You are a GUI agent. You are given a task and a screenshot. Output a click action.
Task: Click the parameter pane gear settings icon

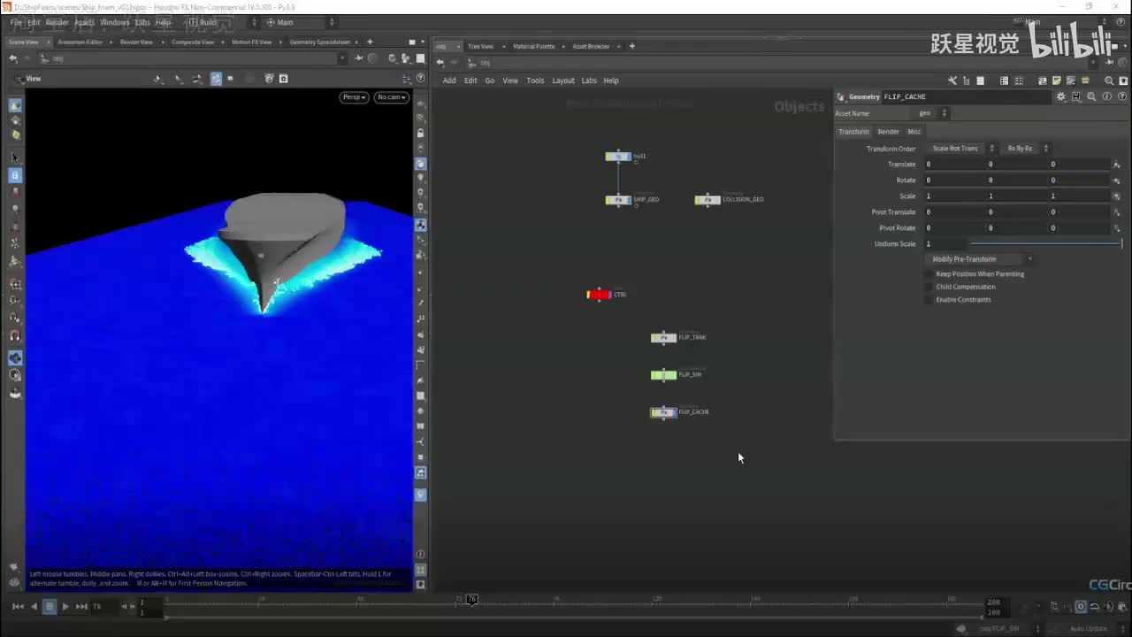[1061, 96]
